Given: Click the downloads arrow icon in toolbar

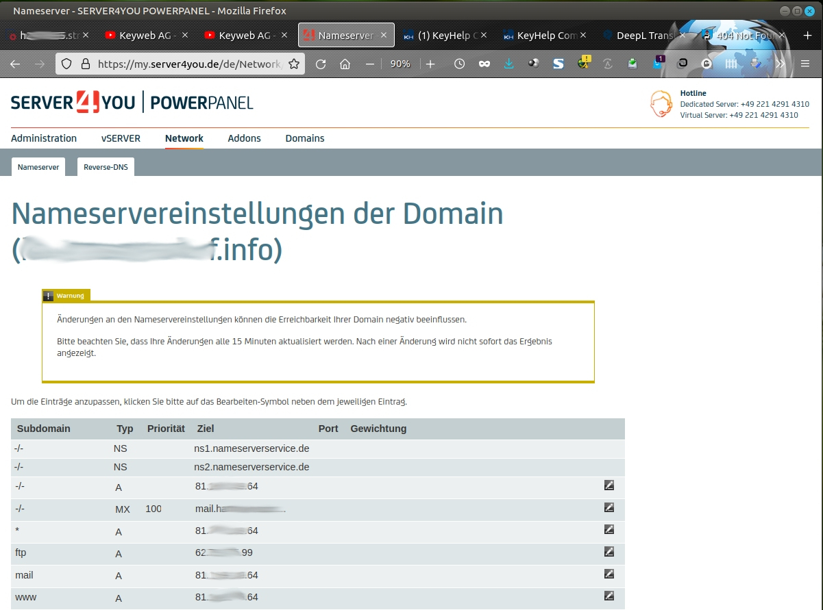Looking at the screenshot, I should 508,64.
